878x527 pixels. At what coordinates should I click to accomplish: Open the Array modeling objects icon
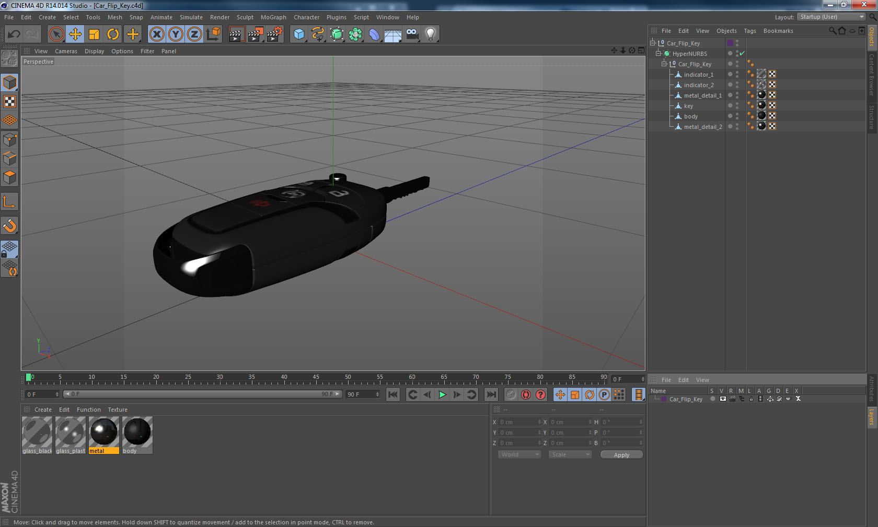click(355, 34)
